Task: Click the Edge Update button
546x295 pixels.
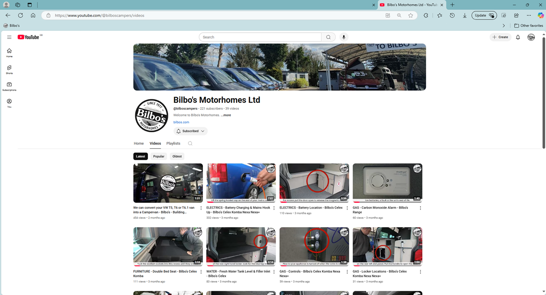Action: [483, 15]
